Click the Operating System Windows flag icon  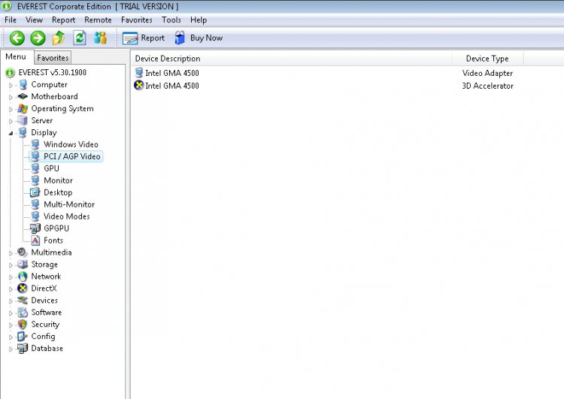click(x=23, y=108)
